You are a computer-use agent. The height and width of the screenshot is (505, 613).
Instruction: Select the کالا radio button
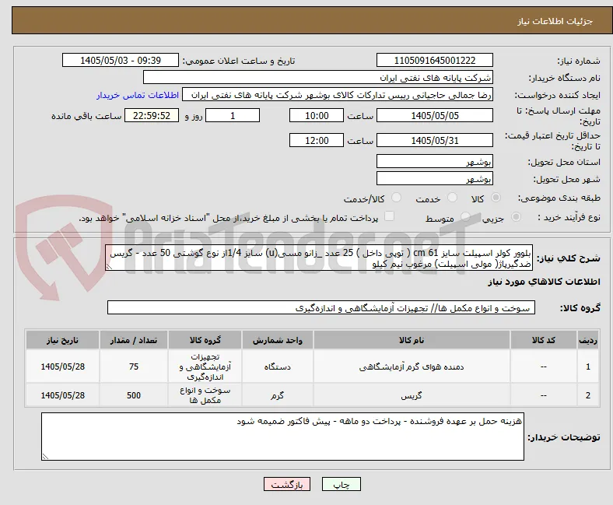tap(496, 198)
